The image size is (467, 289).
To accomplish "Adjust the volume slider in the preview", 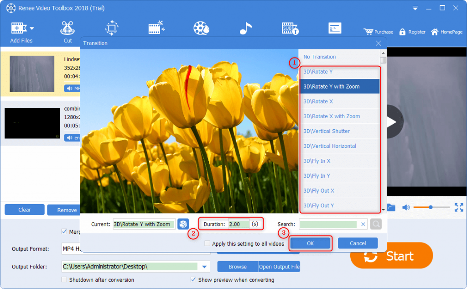I will click(x=430, y=208).
